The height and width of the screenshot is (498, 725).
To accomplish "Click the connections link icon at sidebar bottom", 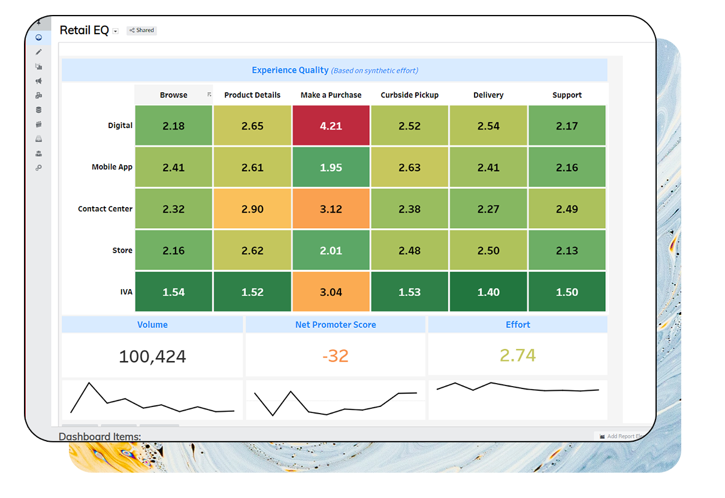I will point(39,168).
